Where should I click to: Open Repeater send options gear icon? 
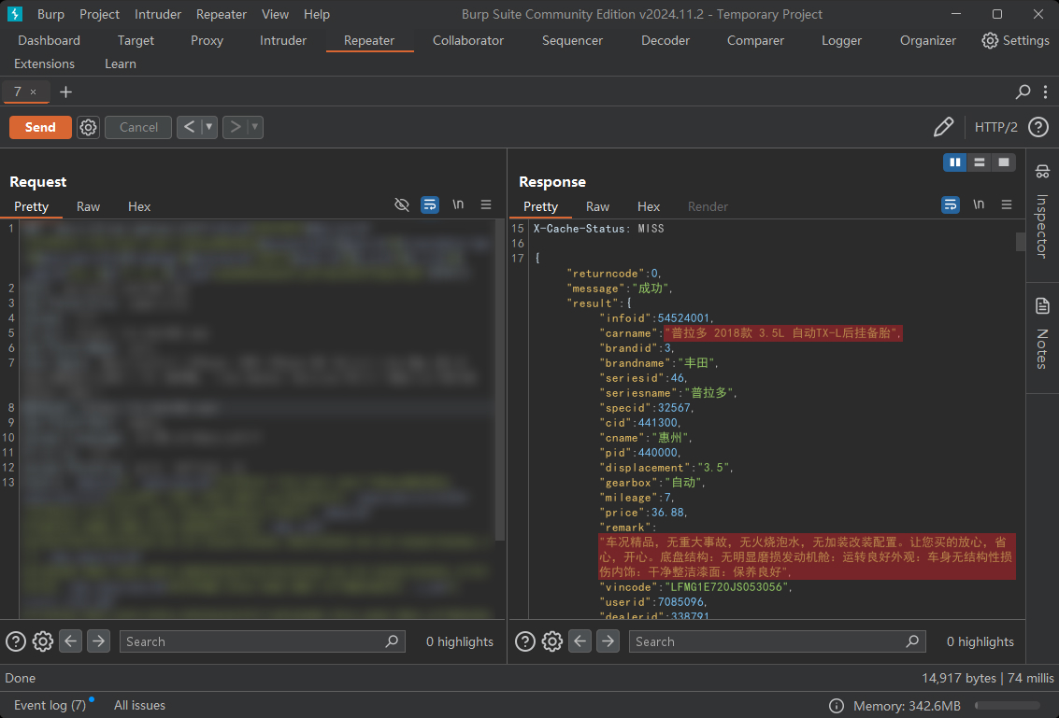point(88,127)
